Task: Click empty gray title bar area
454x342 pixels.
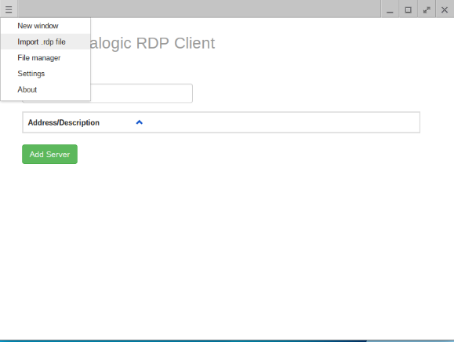Action: pyautogui.click(x=199, y=9)
